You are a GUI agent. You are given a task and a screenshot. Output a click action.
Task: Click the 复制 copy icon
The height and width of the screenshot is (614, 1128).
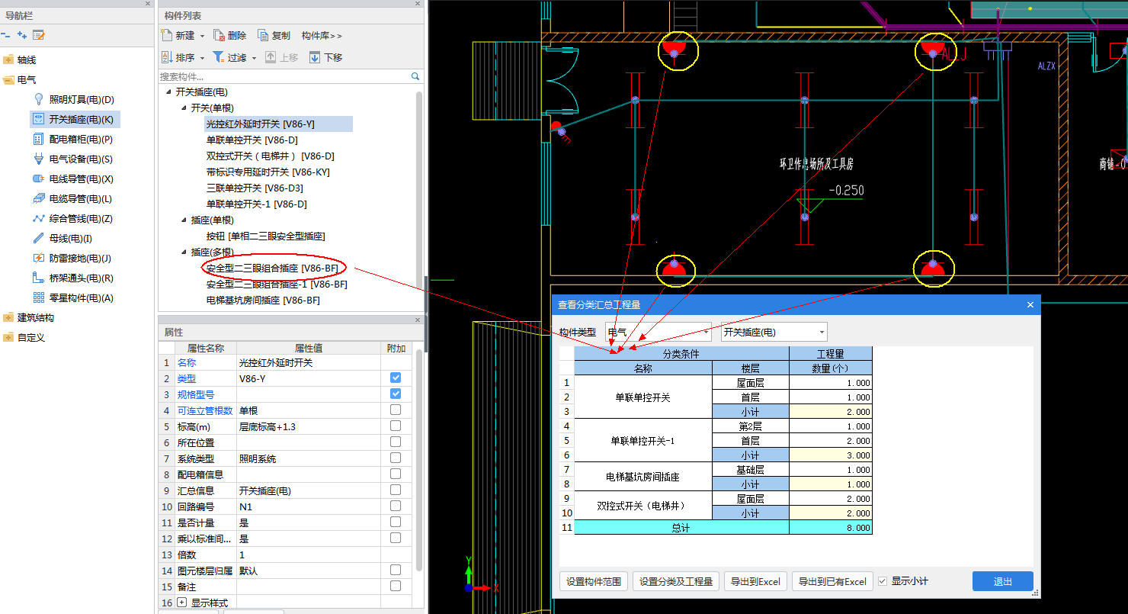pyautogui.click(x=263, y=35)
